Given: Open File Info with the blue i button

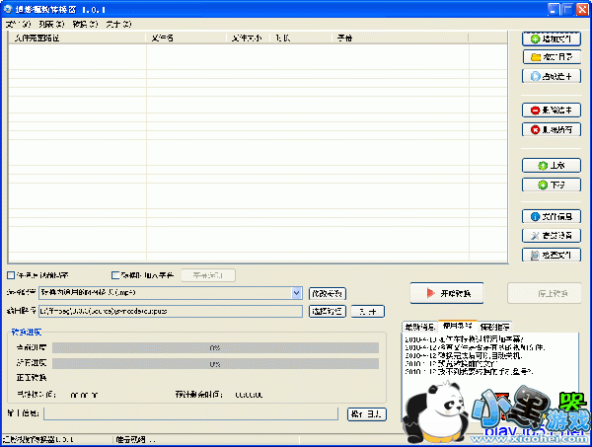Looking at the screenshot, I should [x=551, y=216].
